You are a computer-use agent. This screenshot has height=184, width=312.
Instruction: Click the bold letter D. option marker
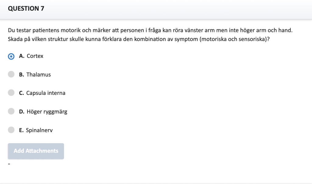(x=22, y=112)
